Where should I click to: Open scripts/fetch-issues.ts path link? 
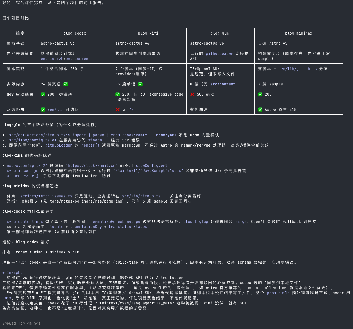point(46,196)
